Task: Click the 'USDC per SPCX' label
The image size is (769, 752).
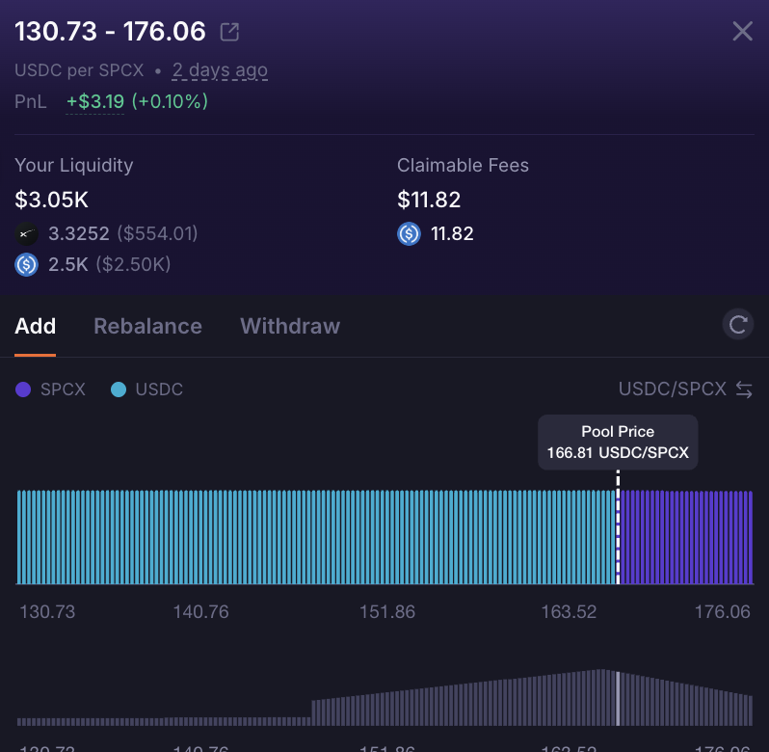Action: (x=79, y=70)
